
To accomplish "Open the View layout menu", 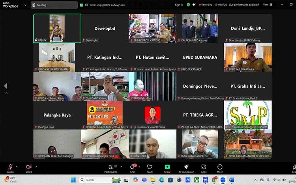I will pyautogui.click(x=268, y=5).
